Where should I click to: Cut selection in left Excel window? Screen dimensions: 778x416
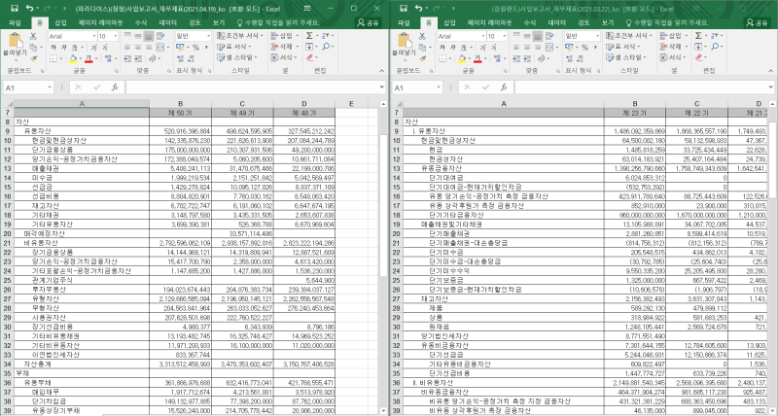click(33, 36)
